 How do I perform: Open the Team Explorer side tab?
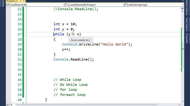point(187,24)
